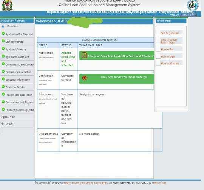204x190 pixels.
Task: Click 'No more action' disbursements text
Action: click(89, 134)
